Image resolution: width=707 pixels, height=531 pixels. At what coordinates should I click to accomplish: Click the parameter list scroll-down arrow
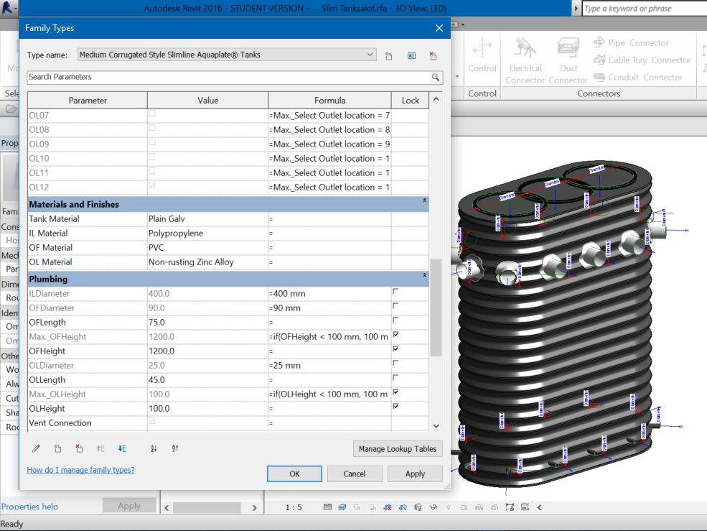[x=436, y=426]
